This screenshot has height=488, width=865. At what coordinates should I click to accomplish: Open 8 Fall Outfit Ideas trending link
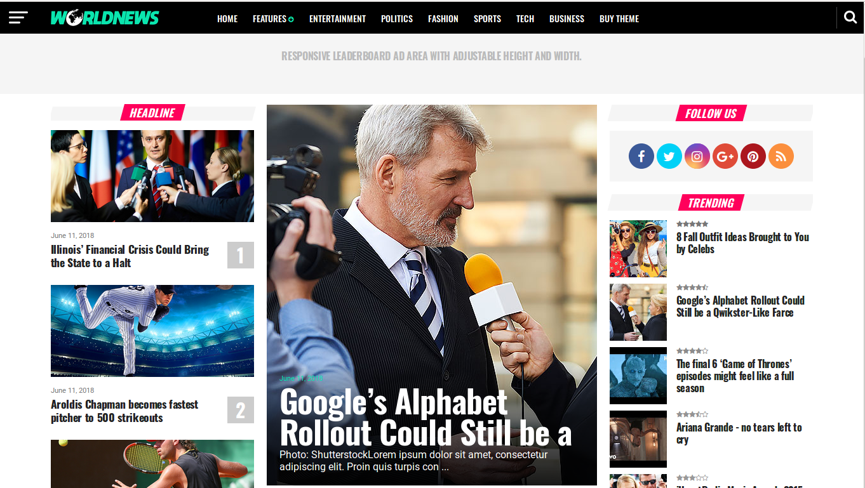click(x=742, y=243)
